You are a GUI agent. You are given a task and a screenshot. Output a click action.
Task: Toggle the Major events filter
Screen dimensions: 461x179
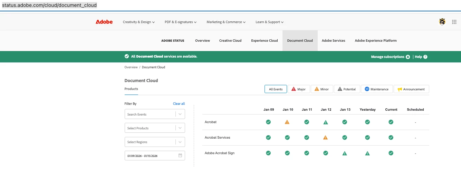tap(299, 89)
